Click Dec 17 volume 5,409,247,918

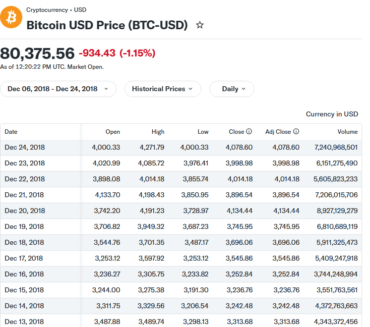[336, 258]
